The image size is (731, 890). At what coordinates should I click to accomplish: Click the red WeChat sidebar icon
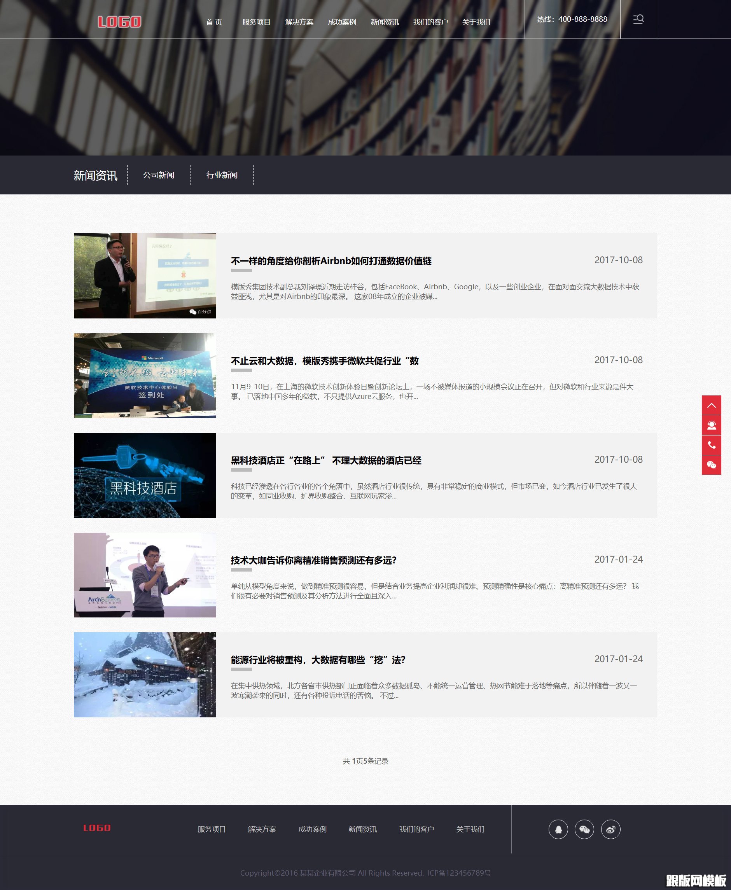point(711,465)
